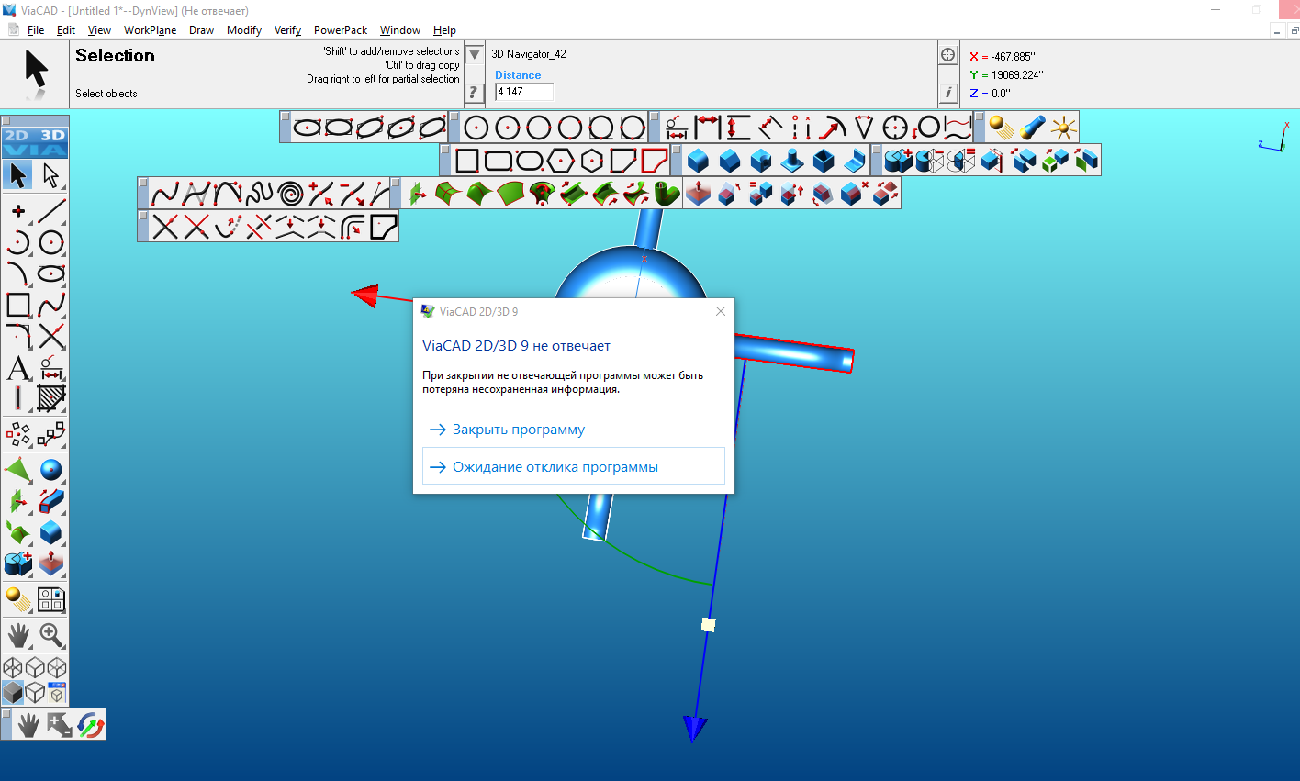Select the solid arrow Selection tool

click(18, 174)
